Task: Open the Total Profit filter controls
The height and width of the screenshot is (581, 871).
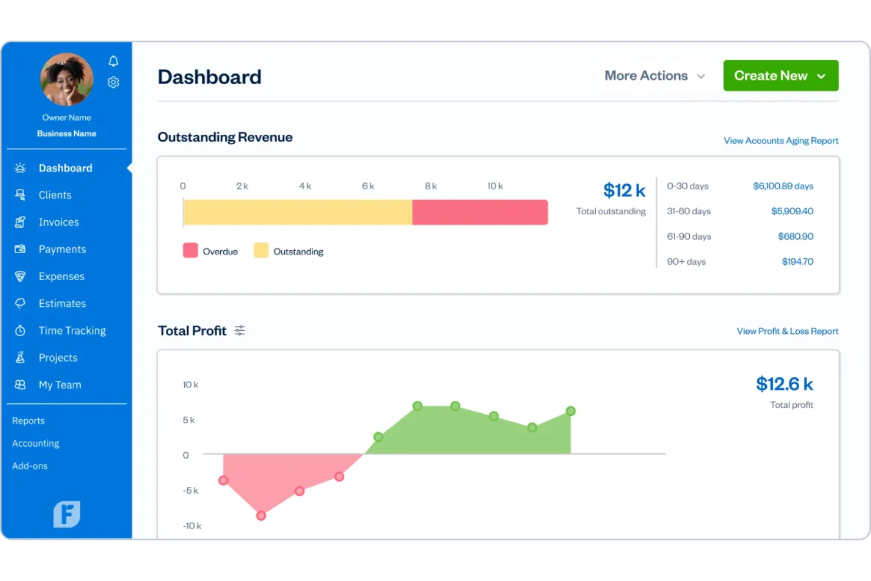Action: (240, 330)
